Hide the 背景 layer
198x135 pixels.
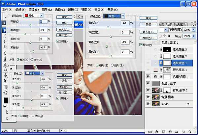point(148,104)
